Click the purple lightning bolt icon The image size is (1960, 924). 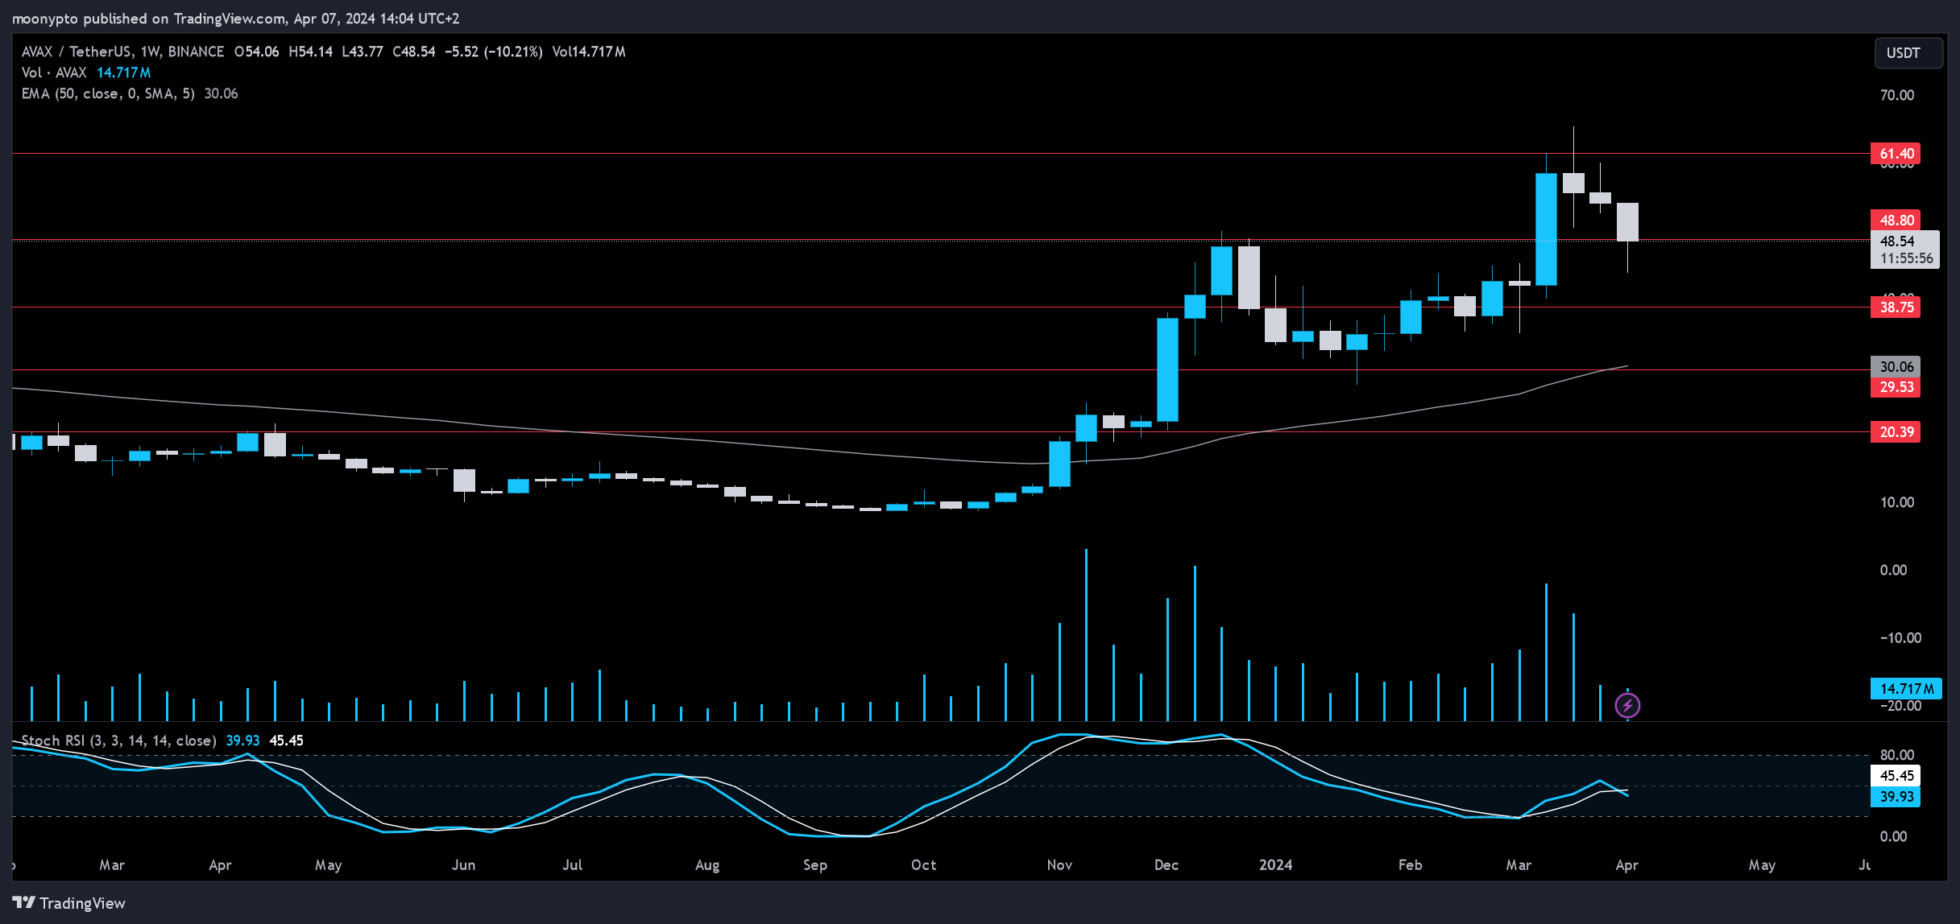[1627, 706]
